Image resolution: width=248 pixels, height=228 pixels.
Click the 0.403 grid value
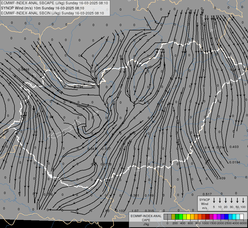coord(234,147)
